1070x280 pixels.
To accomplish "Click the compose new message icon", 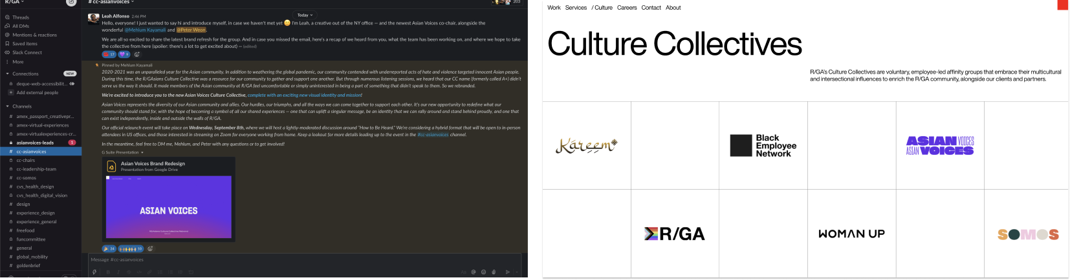I will [x=71, y=2].
